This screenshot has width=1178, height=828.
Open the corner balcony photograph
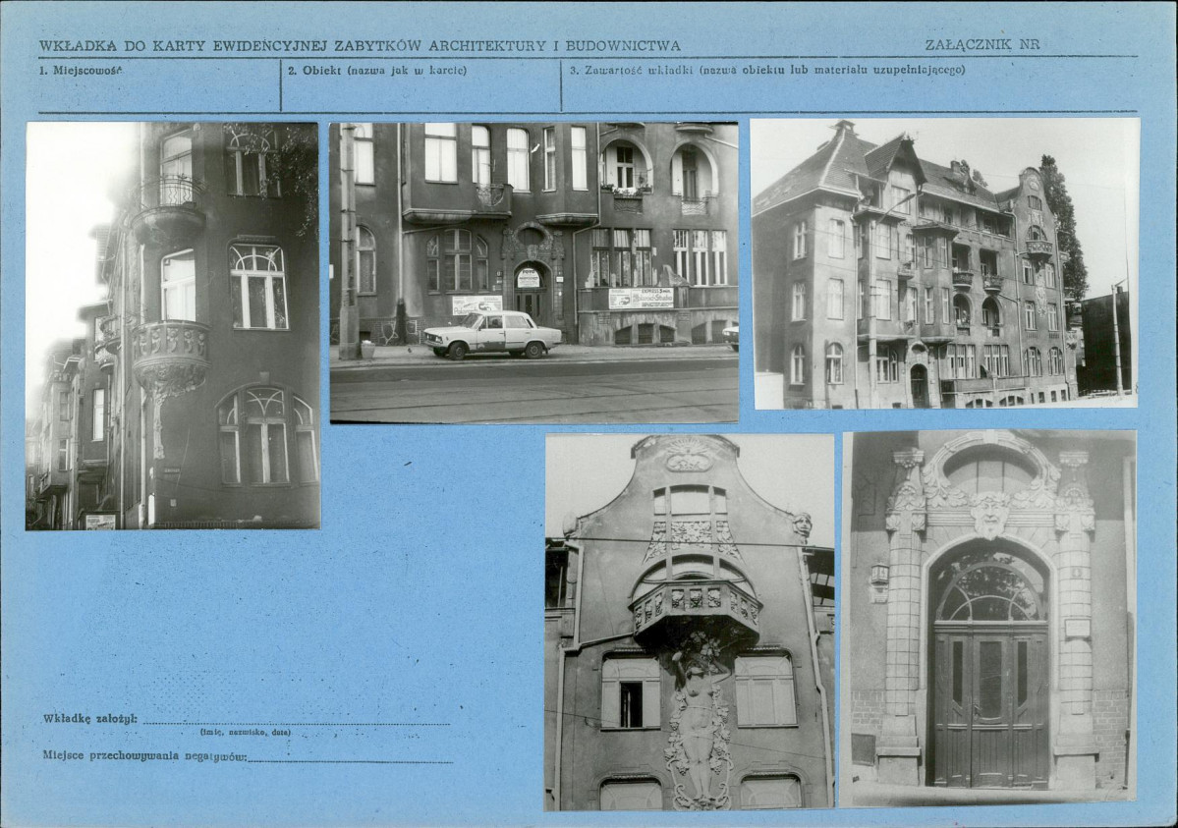[x=172, y=324]
